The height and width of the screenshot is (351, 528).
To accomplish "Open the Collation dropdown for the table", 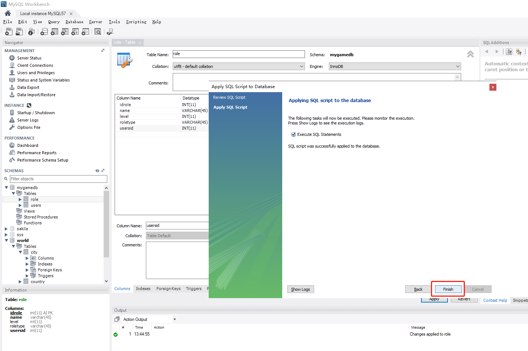I will click(x=302, y=66).
